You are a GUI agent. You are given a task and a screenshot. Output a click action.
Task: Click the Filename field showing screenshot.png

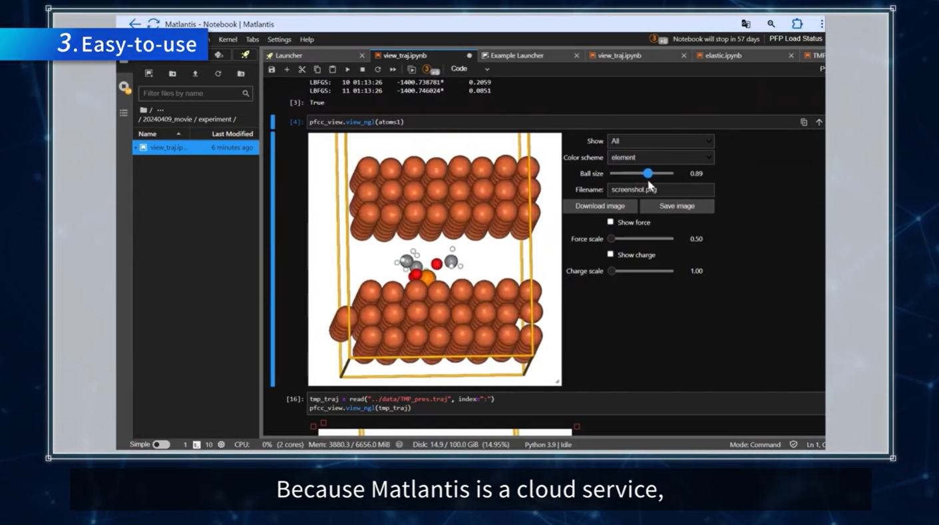point(661,190)
